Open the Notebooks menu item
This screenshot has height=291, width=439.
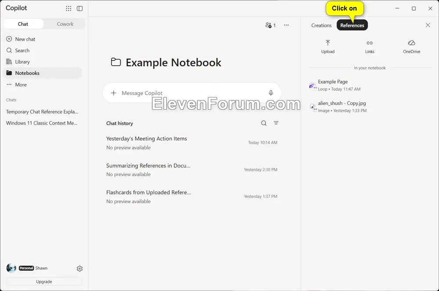pos(43,73)
